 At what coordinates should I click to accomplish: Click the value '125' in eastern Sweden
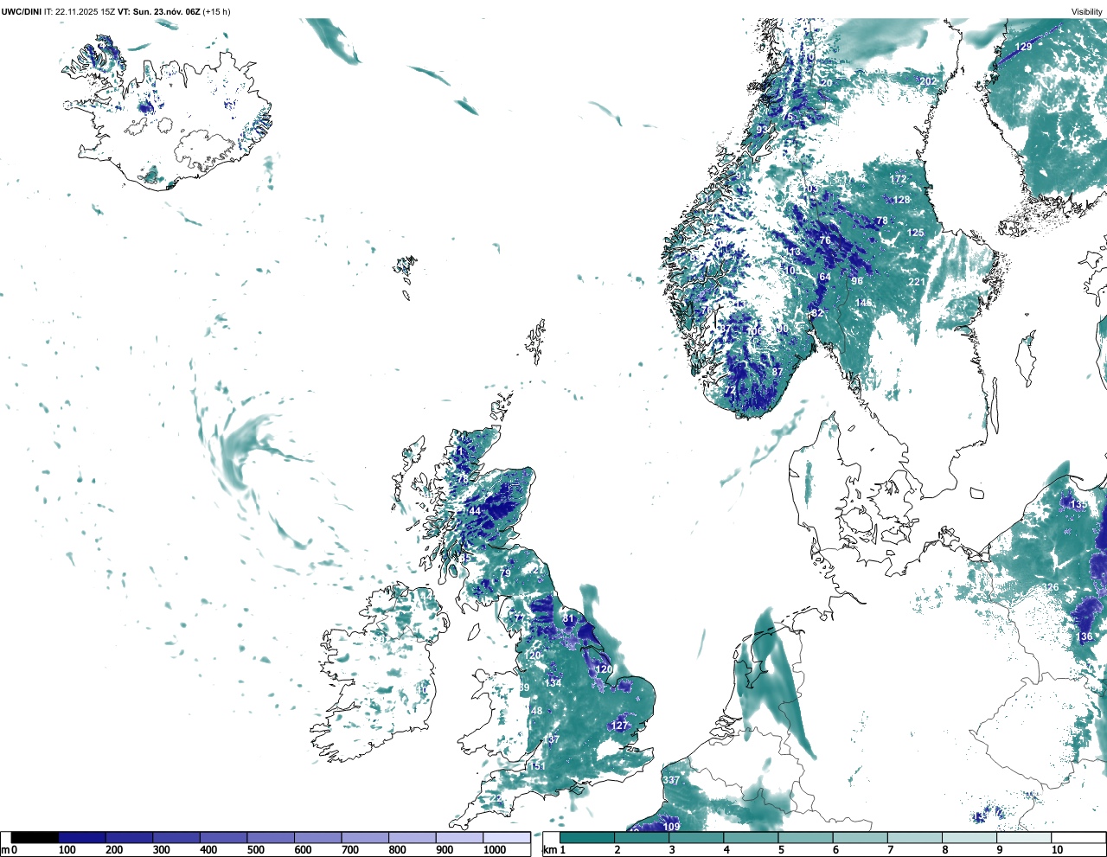click(915, 233)
